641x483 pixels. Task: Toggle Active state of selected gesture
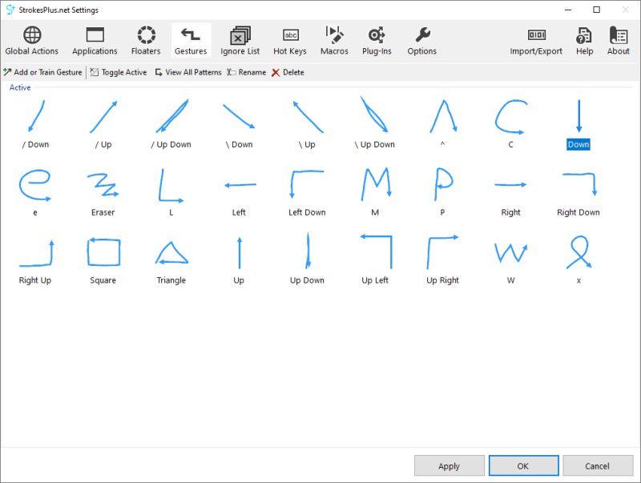pos(119,72)
